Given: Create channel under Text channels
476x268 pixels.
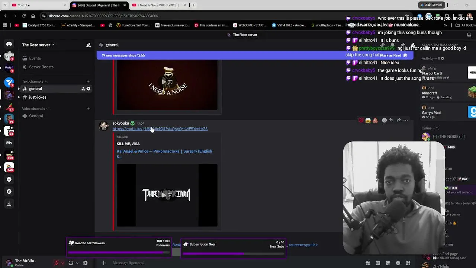Looking at the screenshot, I should (x=88, y=81).
